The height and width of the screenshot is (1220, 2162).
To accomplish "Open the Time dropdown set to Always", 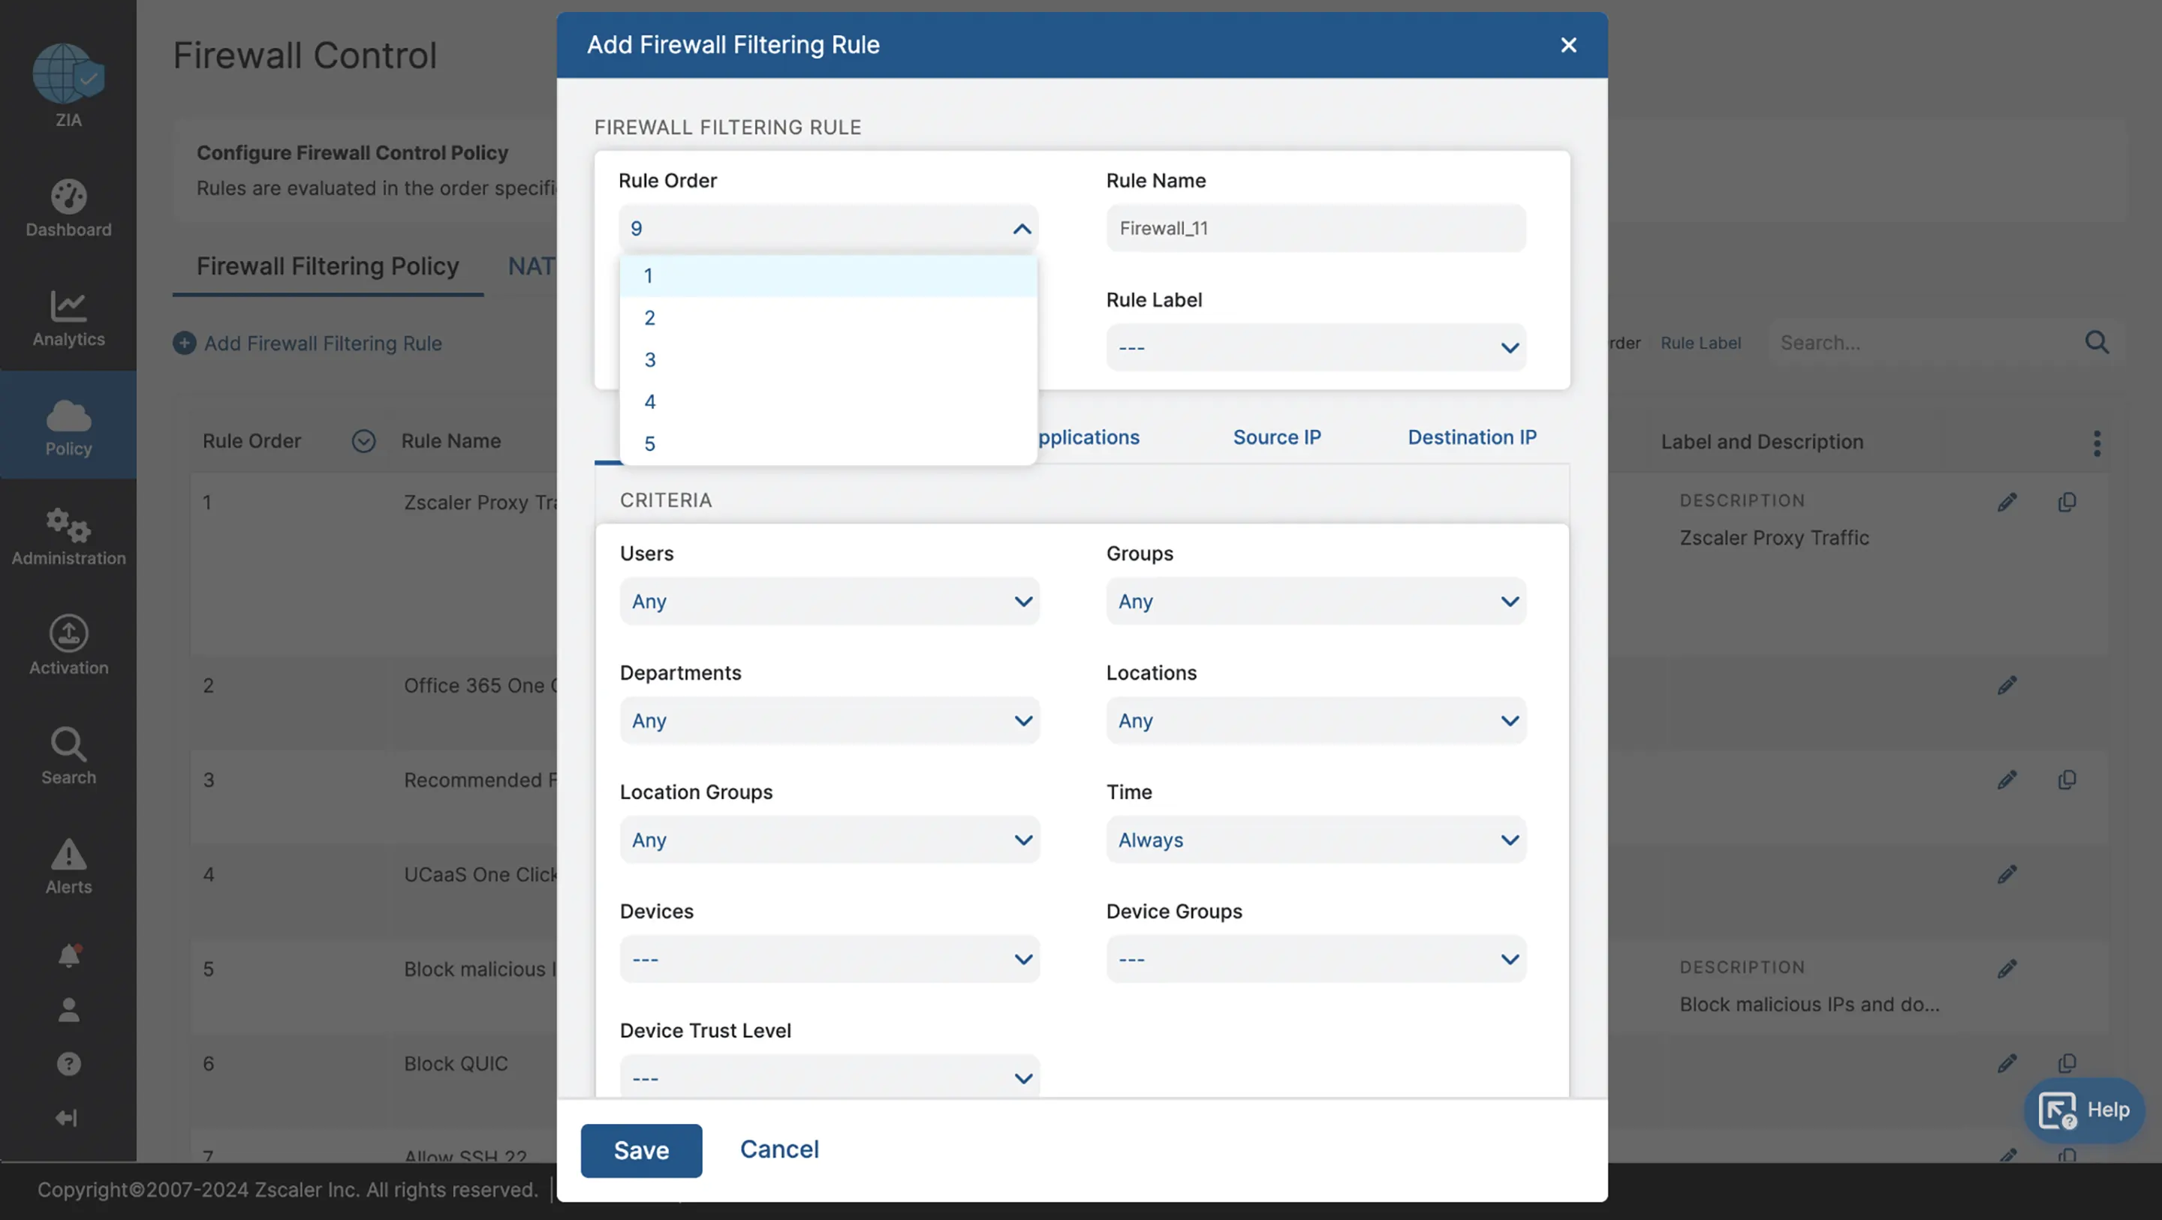I will point(1315,839).
